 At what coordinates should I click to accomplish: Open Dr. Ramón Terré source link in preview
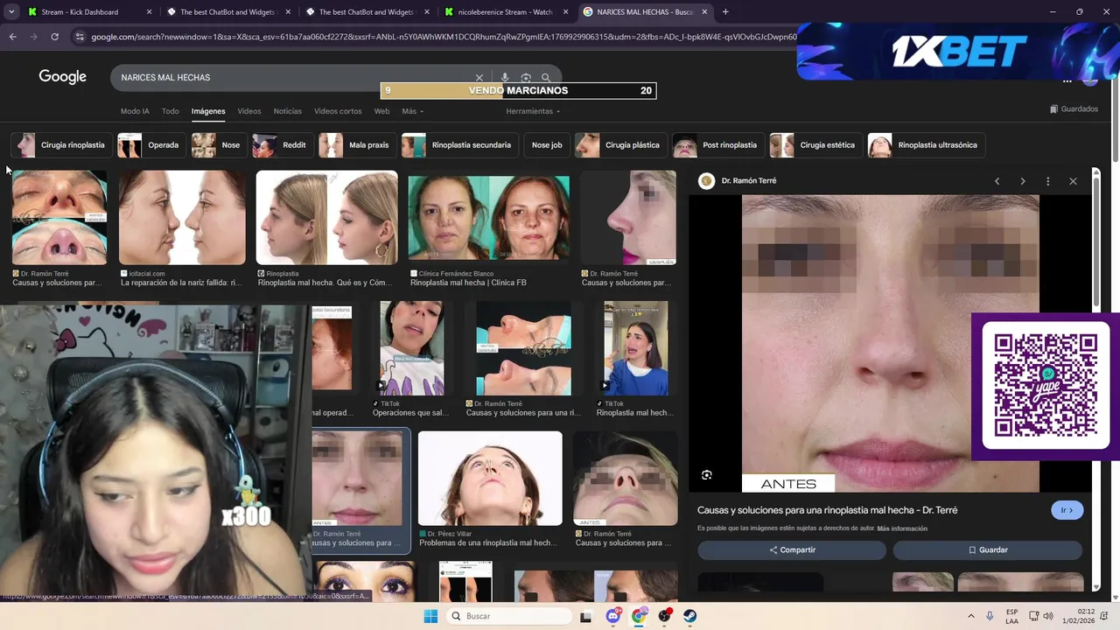pyautogui.click(x=748, y=181)
